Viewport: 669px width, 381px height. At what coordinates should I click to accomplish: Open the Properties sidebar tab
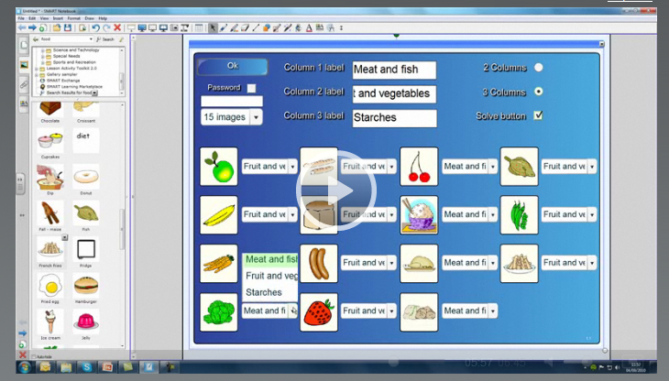(x=24, y=103)
